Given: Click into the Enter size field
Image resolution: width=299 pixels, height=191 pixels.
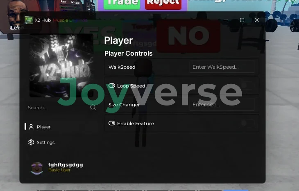Looking at the screenshot, I should 222,105.
